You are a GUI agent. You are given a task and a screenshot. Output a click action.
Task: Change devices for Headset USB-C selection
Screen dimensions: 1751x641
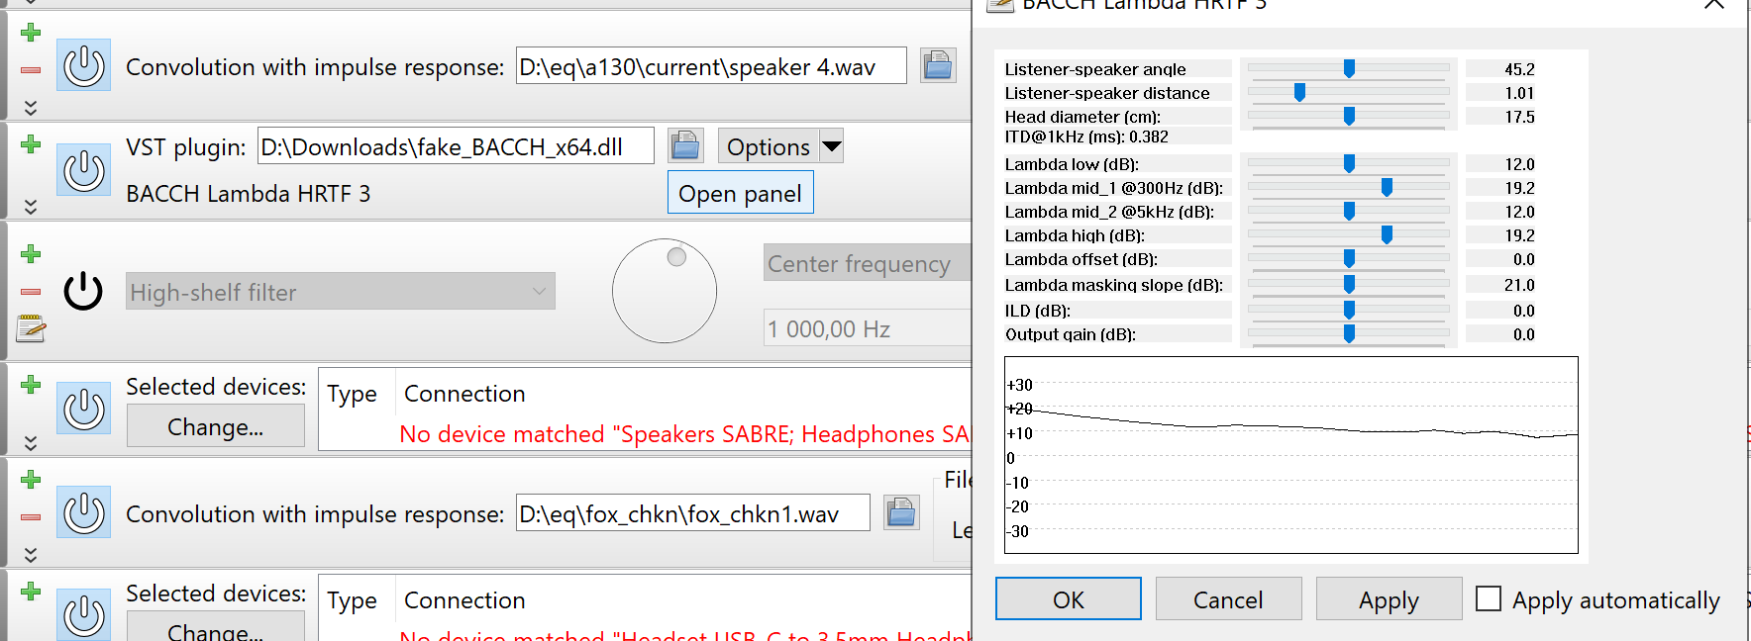click(216, 627)
